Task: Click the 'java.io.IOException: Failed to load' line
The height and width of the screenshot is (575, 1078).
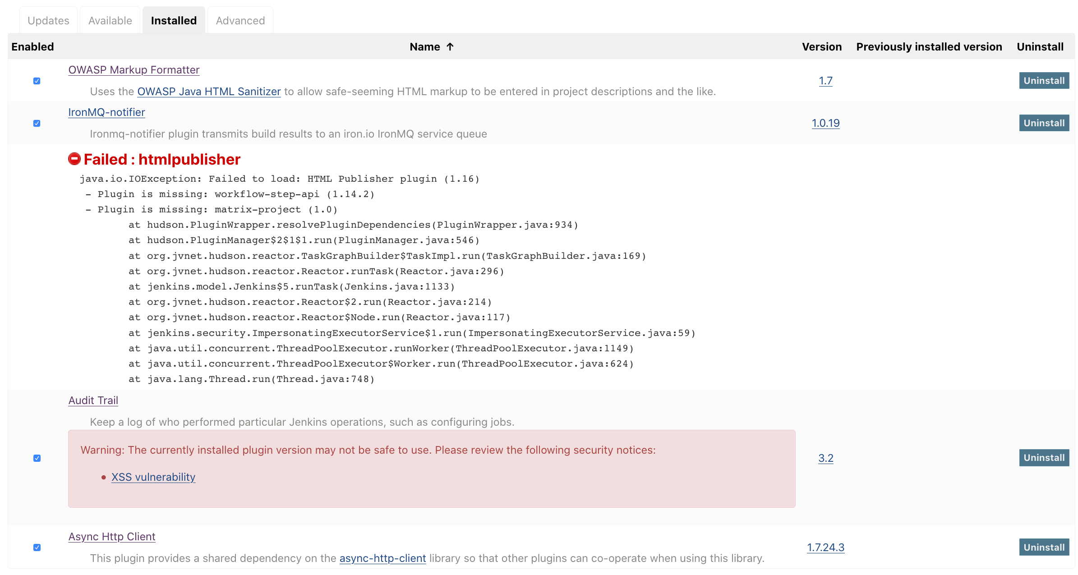Action: point(279,179)
